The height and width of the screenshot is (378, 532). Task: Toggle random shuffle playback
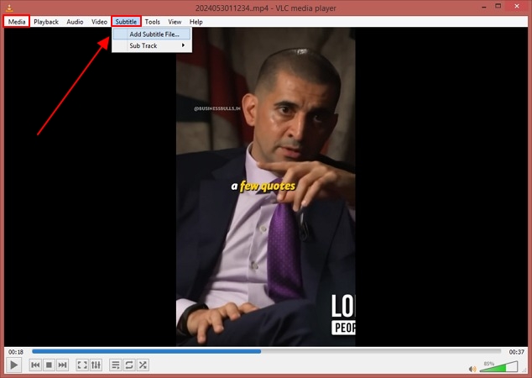pyautogui.click(x=143, y=365)
